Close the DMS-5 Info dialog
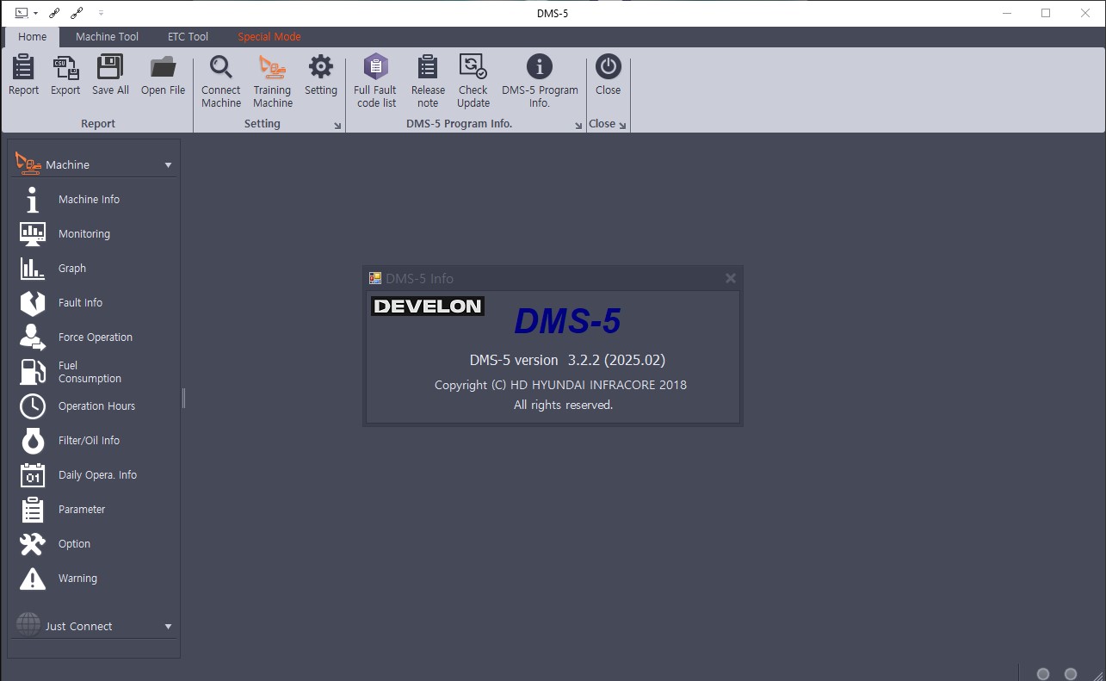1106x681 pixels. (x=730, y=278)
